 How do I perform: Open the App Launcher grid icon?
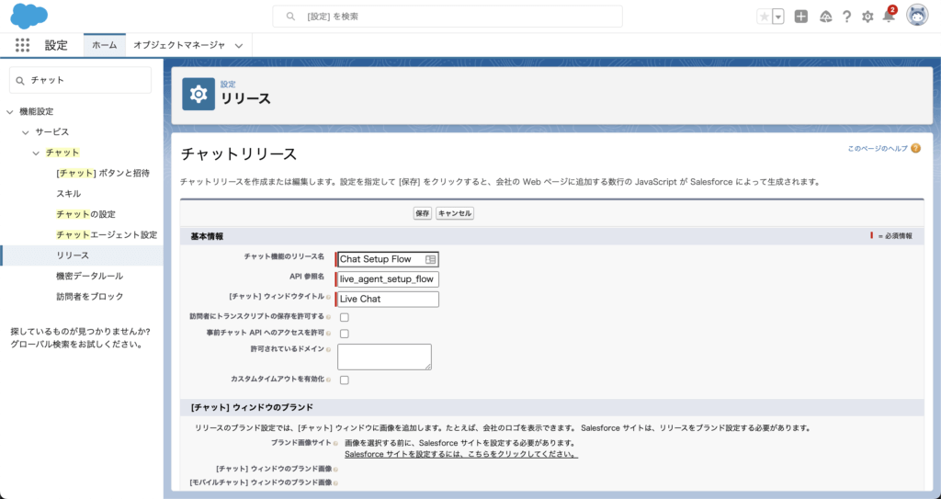pyautogui.click(x=23, y=45)
